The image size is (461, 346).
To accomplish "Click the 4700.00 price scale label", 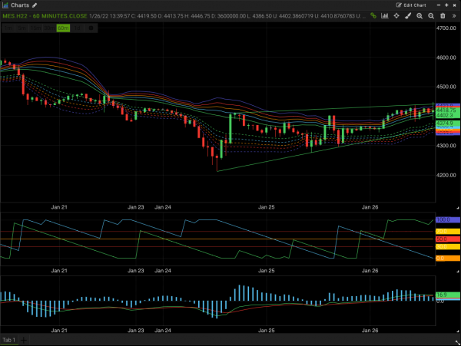I will click(446, 28).
